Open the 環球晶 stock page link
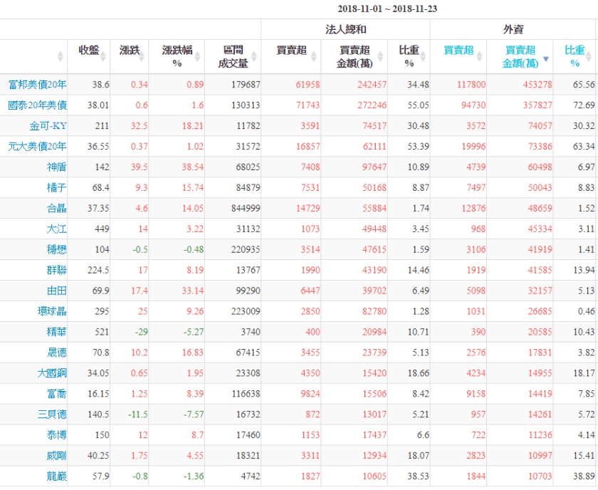This screenshot has height=490, width=598. pyautogui.click(x=52, y=311)
